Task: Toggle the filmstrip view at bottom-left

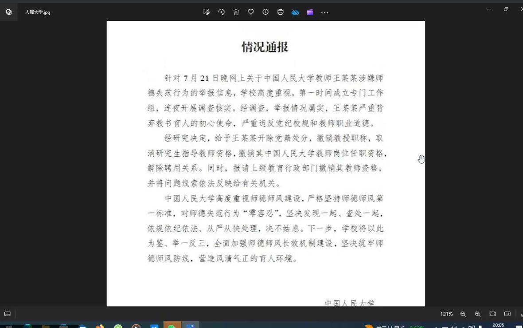Action: click(7, 314)
